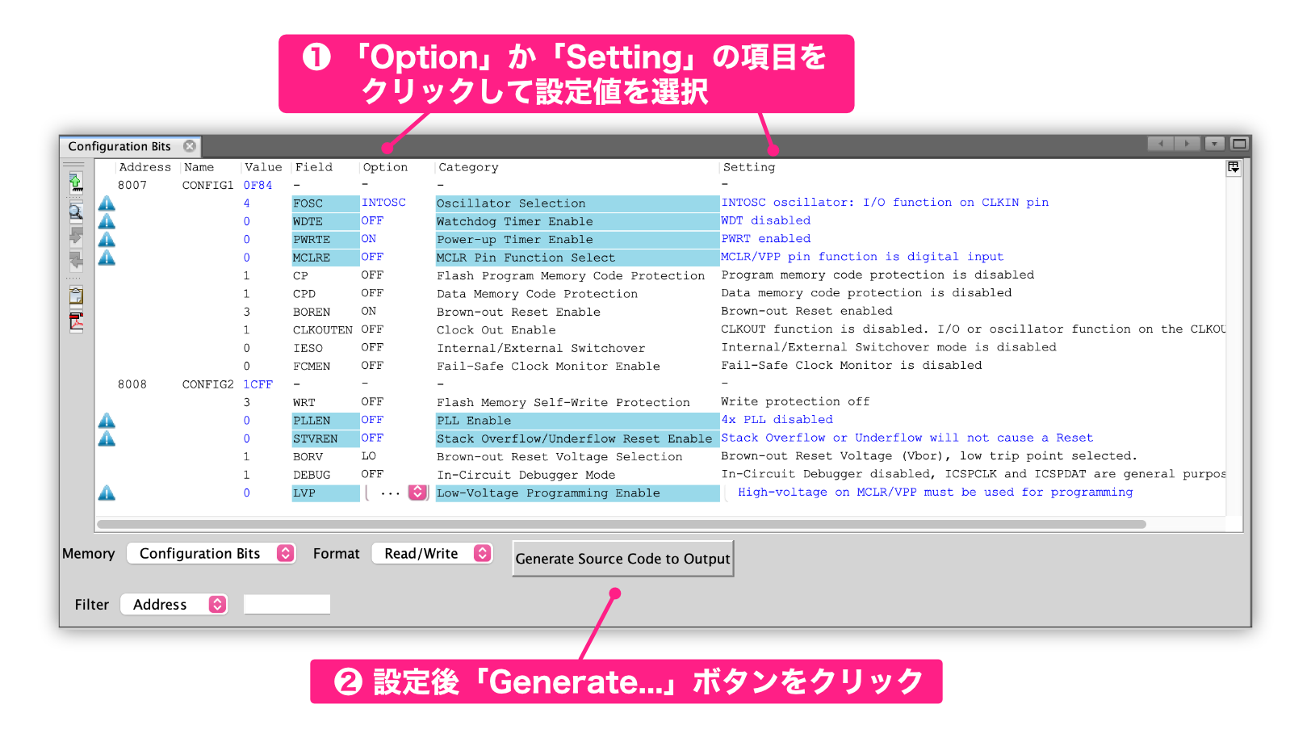Image resolution: width=1311 pixels, height=738 pixels.
Task: Click the OFF option in STVREN row
Action: [372, 438]
